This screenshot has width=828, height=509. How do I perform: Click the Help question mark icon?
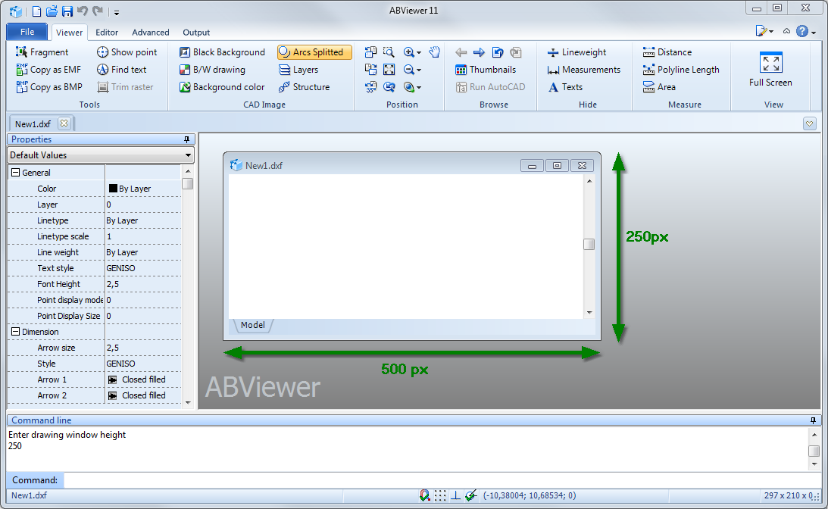802,31
